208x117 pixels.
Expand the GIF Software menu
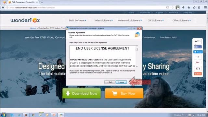coord(156,20)
